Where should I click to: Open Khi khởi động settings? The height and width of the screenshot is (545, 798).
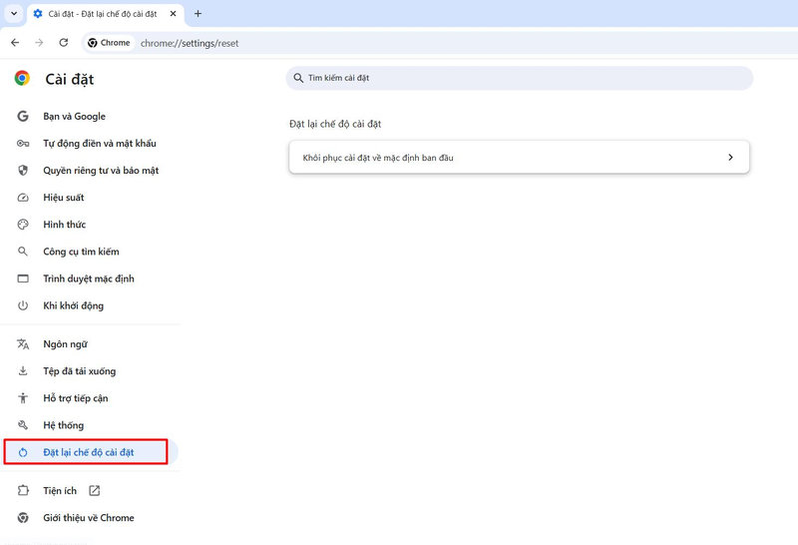coord(73,305)
